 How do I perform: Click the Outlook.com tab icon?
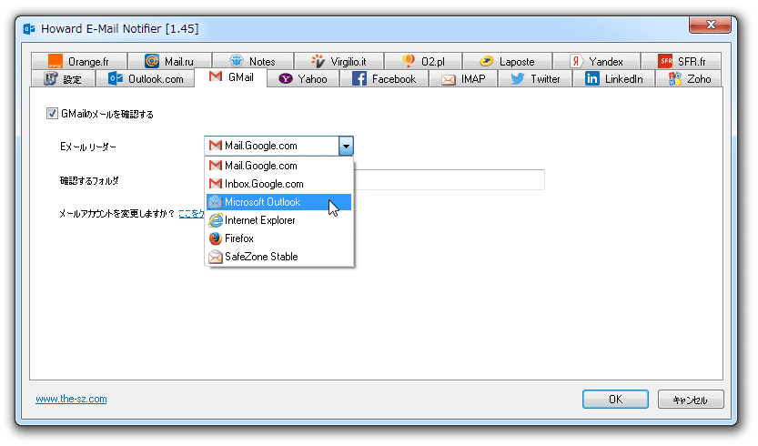[115, 79]
